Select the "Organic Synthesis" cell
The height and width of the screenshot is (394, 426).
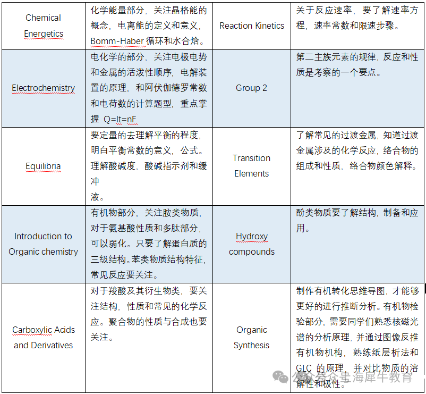[x=252, y=338]
